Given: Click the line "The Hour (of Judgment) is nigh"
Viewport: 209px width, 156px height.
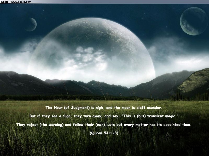Looking at the screenshot, I should coord(104,108).
